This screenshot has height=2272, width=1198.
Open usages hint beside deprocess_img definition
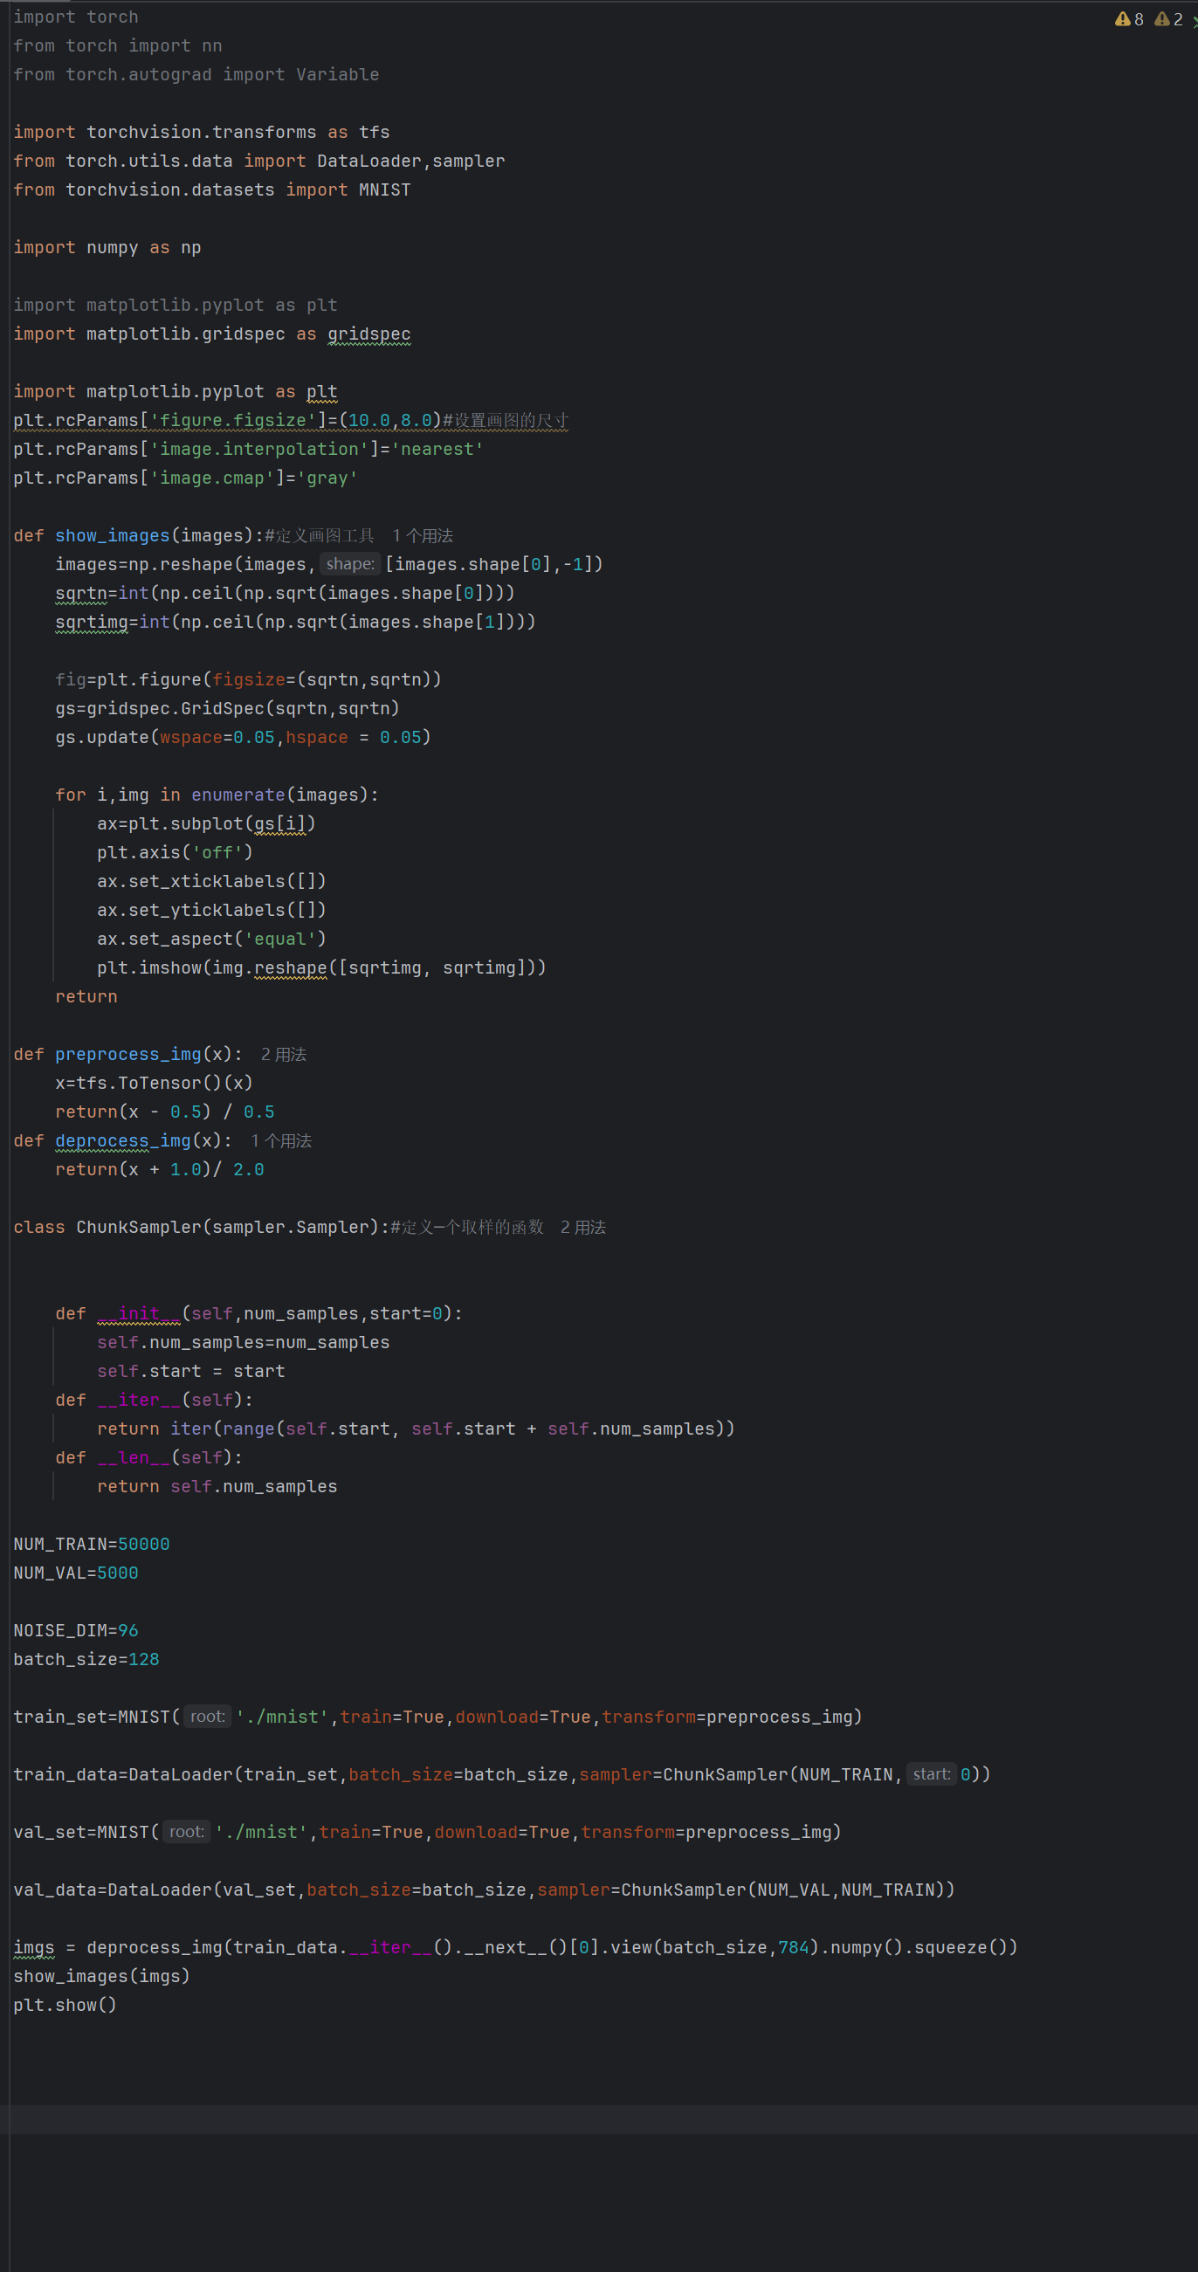coord(280,1140)
